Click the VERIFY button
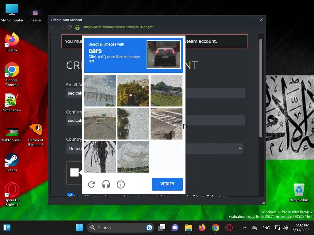 (x=167, y=184)
